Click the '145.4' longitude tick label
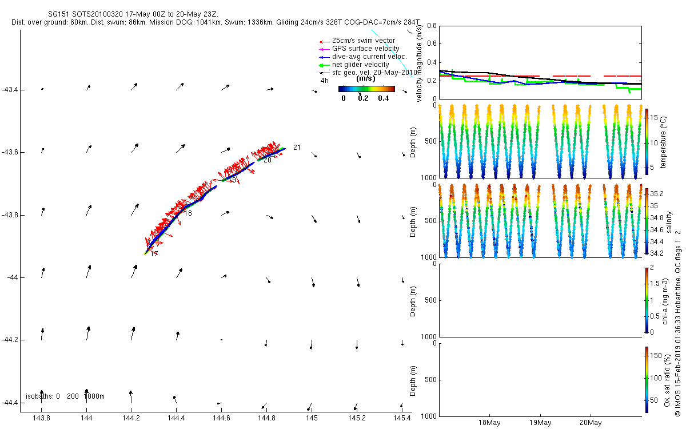 tap(402, 419)
